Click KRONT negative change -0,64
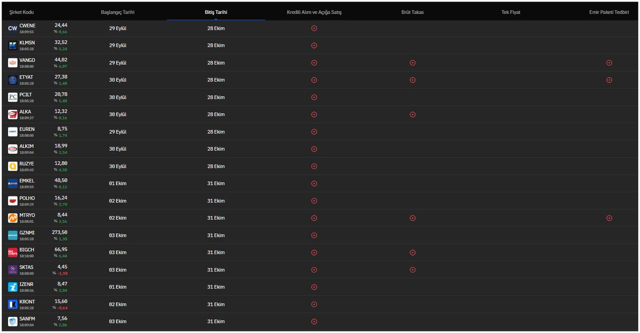This screenshot has height=333, width=640. coord(62,308)
